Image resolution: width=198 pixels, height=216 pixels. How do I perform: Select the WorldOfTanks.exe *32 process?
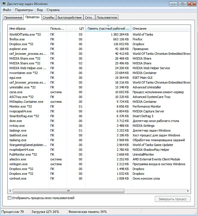(x=99, y=34)
